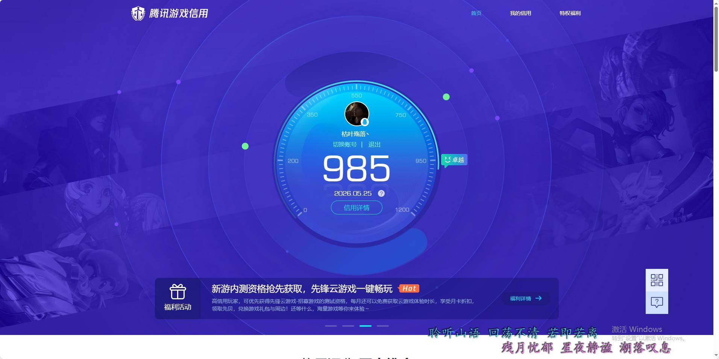The image size is (719, 359).
Task: Click the gauge label 1200
Action: click(402, 210)
